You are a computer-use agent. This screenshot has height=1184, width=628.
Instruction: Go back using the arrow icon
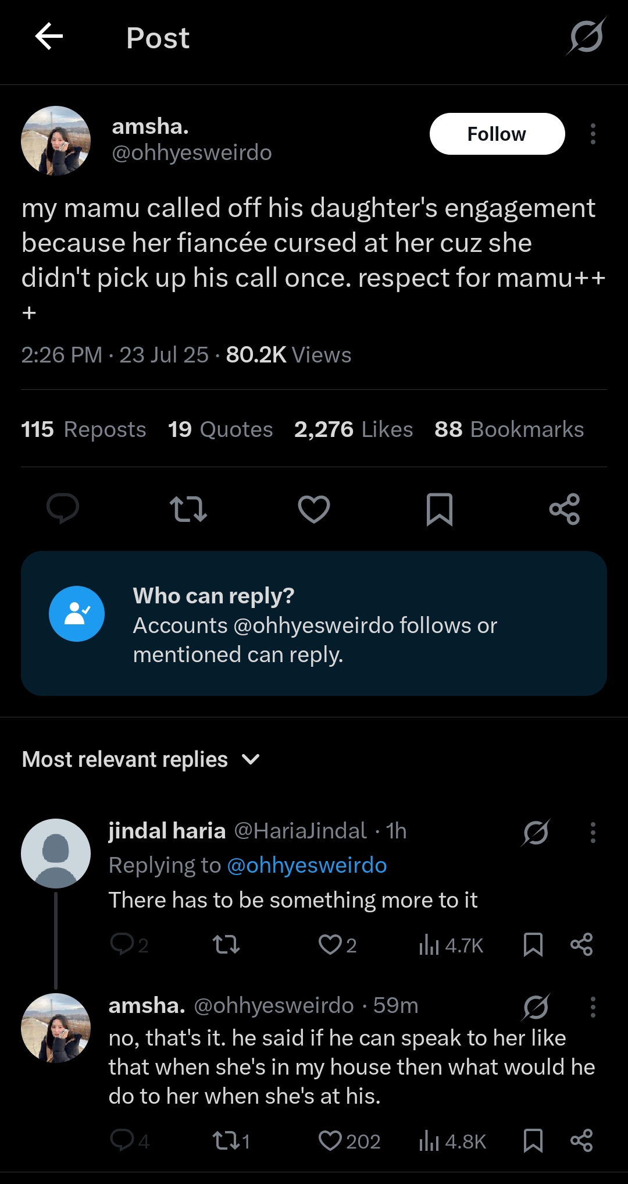click(49, 37)
